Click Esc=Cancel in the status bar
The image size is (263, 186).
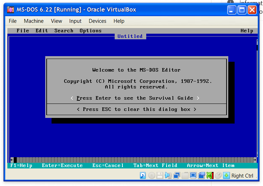[108, 166]
